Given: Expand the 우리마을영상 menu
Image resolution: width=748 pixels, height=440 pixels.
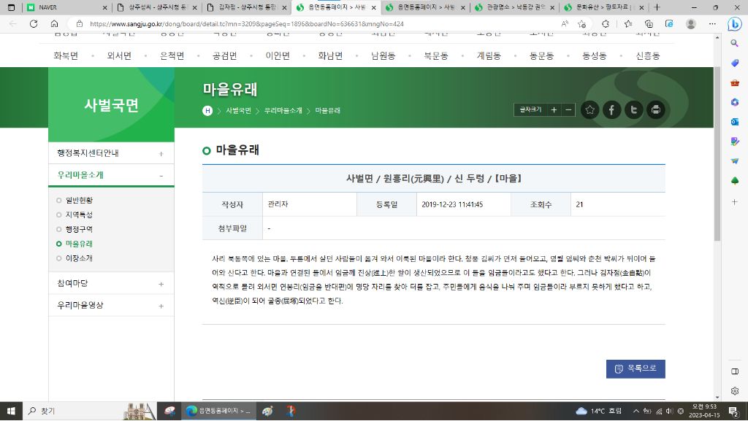Looking at the screenshot, I should click(161, 306).
